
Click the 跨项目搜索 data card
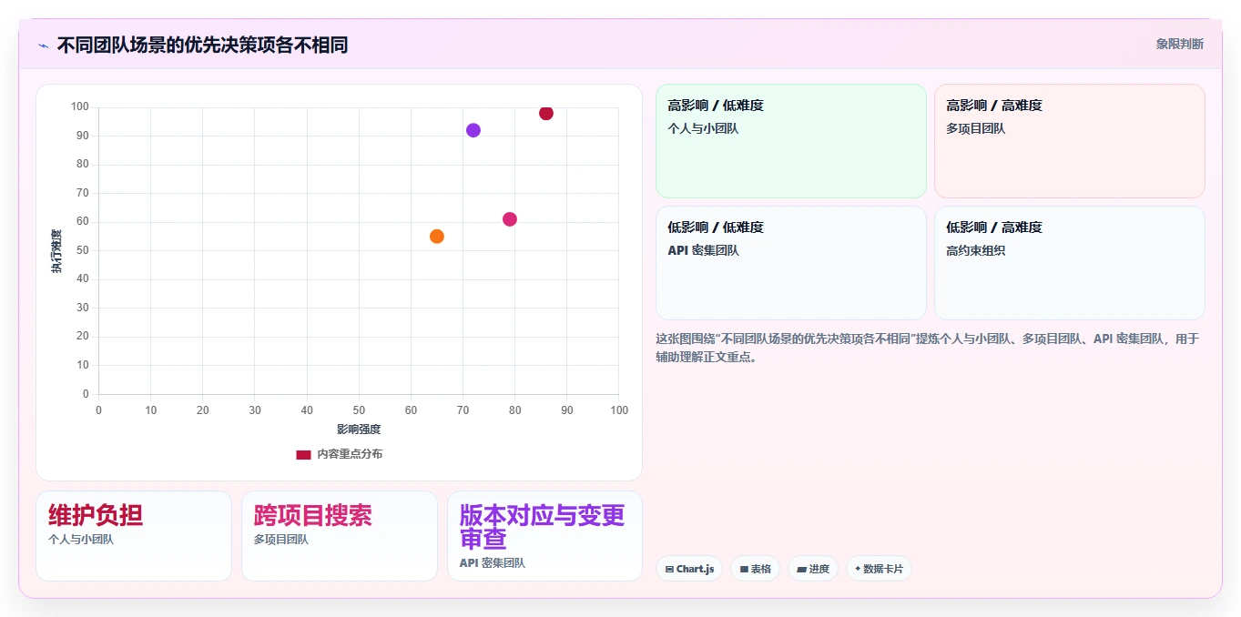tap(340, 536)
